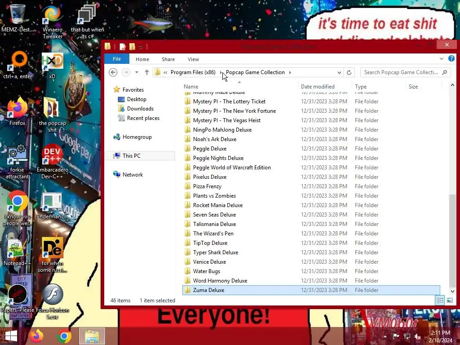Open the Home ribbon tab
460x345 pixels.
(142, 59)
